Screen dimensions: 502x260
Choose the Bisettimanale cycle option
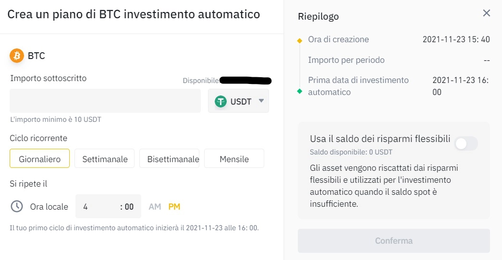[x=170, y=159]
